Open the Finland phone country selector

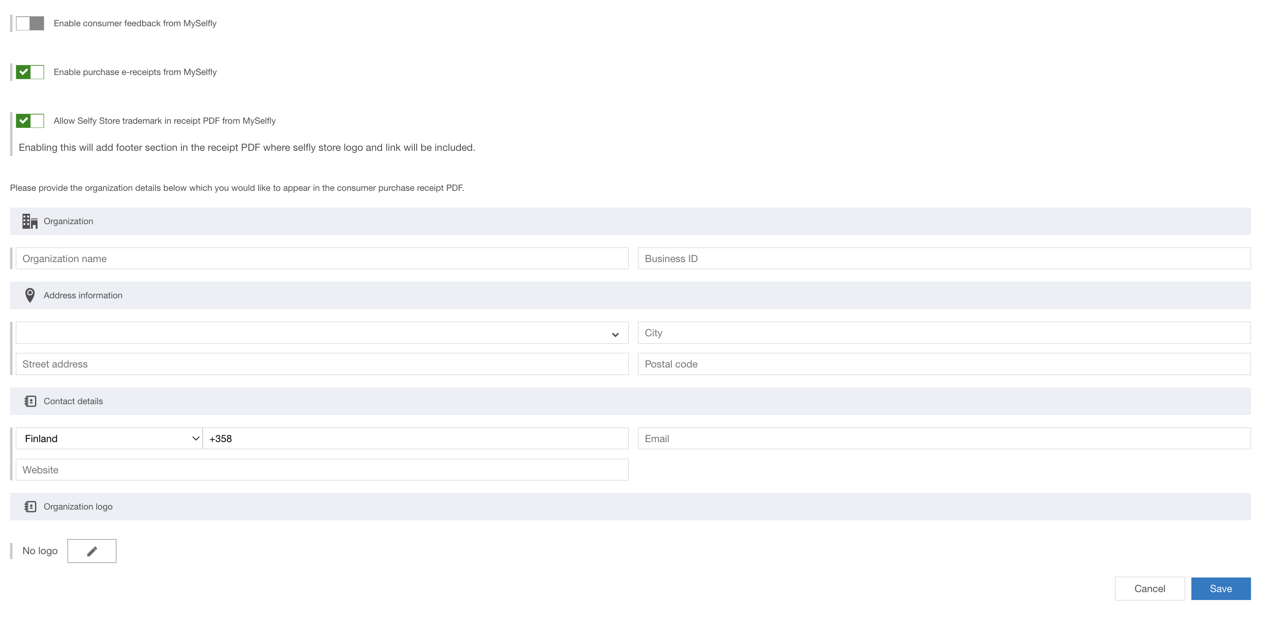coord(109,439)
